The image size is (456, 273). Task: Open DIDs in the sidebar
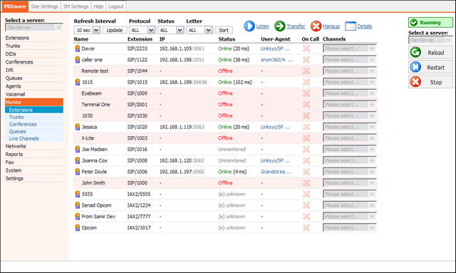11,54
